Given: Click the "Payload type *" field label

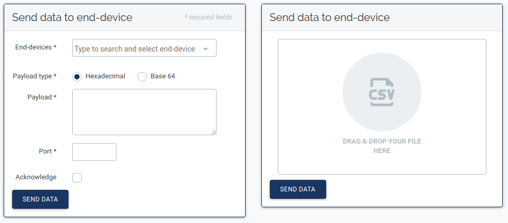Looking at the screenshot, I should (x=35, y=76).
